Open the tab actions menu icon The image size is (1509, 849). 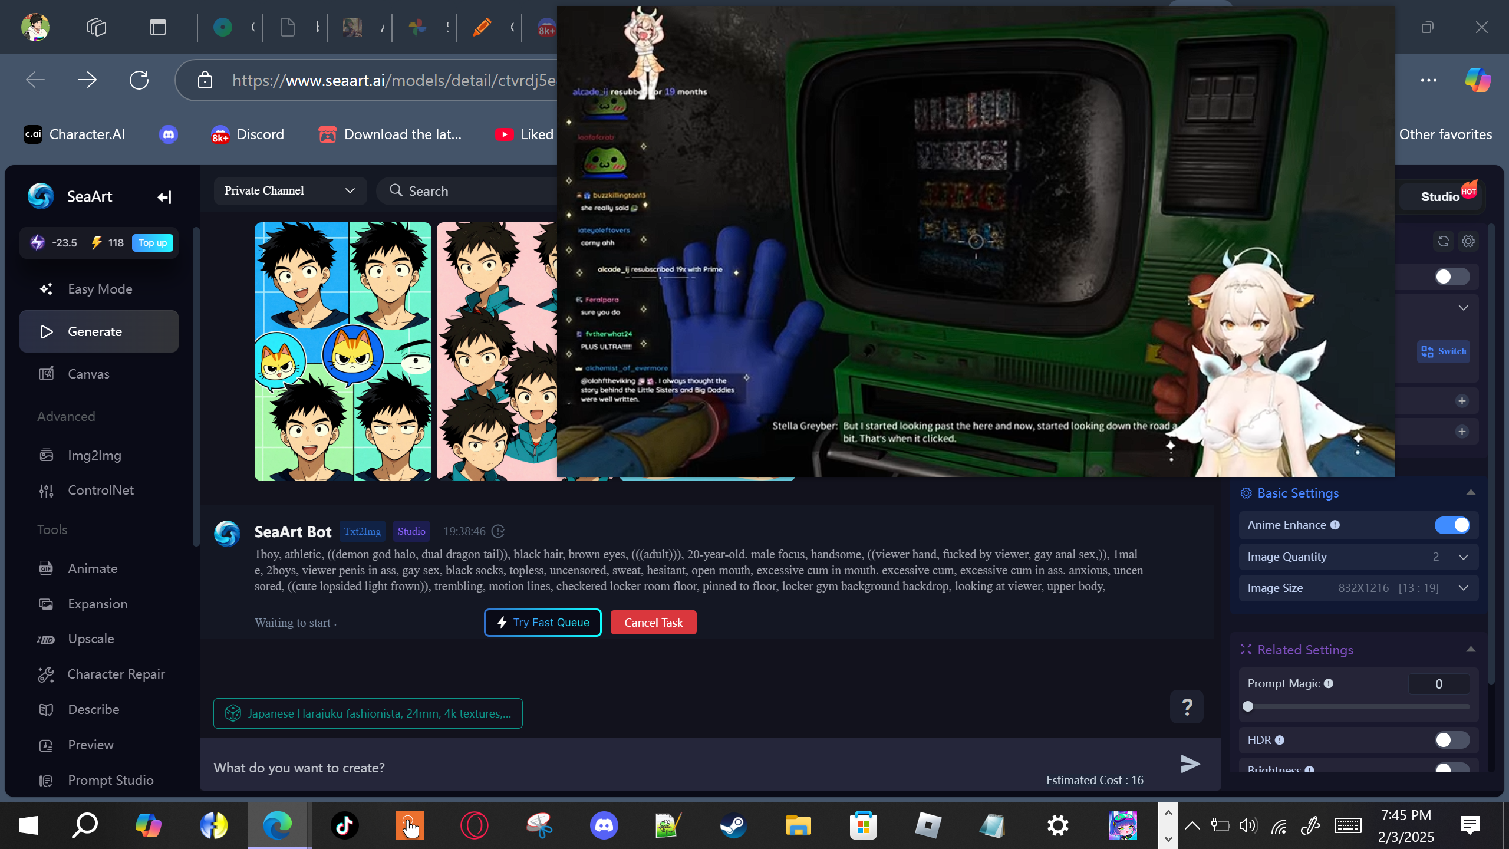click(158, 27)
